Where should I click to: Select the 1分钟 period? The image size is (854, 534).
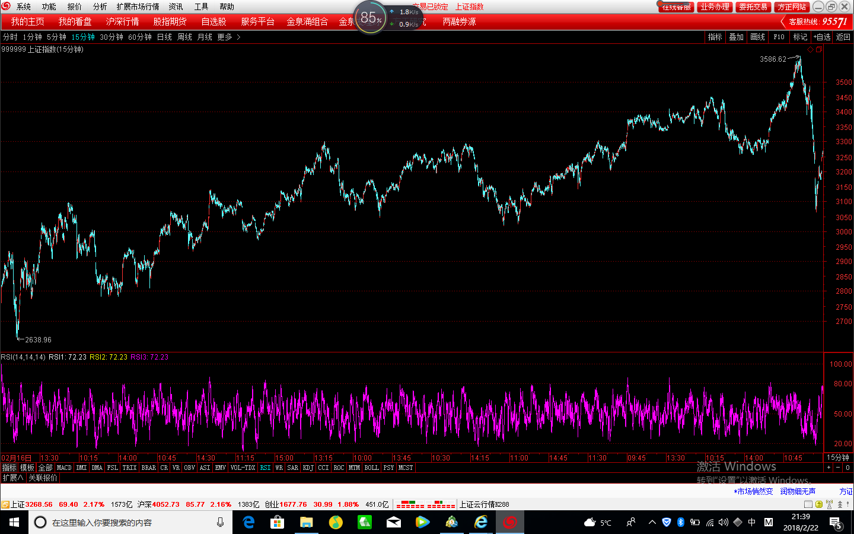point(32,37)
